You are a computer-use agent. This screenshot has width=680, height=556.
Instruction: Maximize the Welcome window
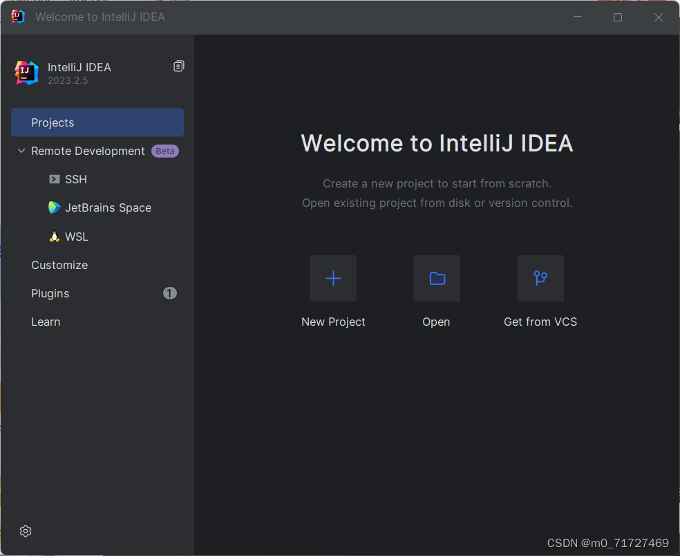point(618,17)
